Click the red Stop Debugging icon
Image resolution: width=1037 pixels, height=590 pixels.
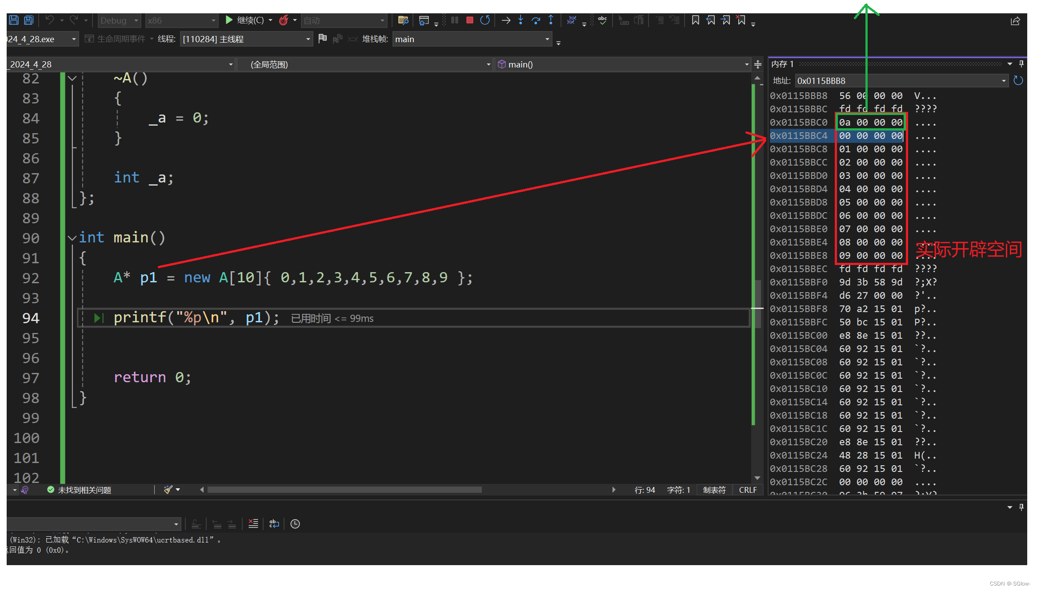point(469,20)
